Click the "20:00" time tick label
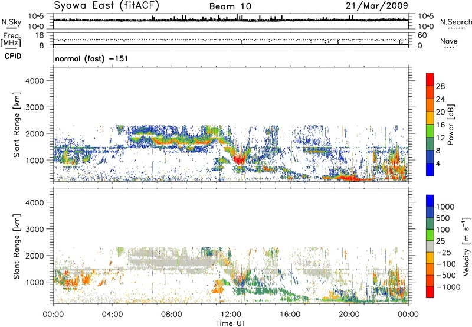 tap(349, 315)
